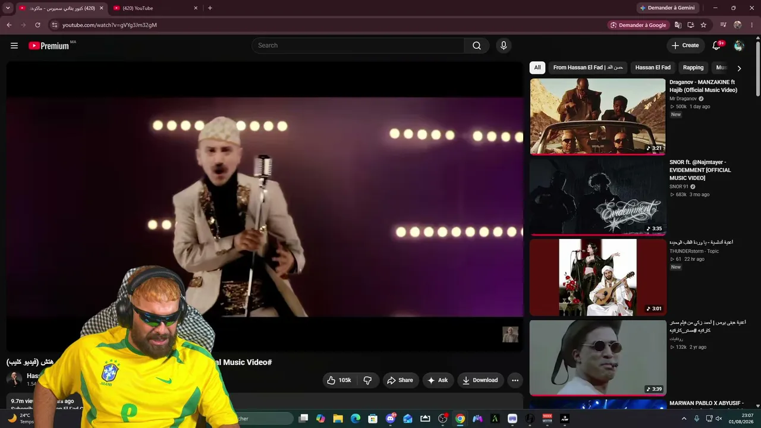The image size is (761, 428).
Task: Open Chrome's three-dot menu
Action: (752, 25)
